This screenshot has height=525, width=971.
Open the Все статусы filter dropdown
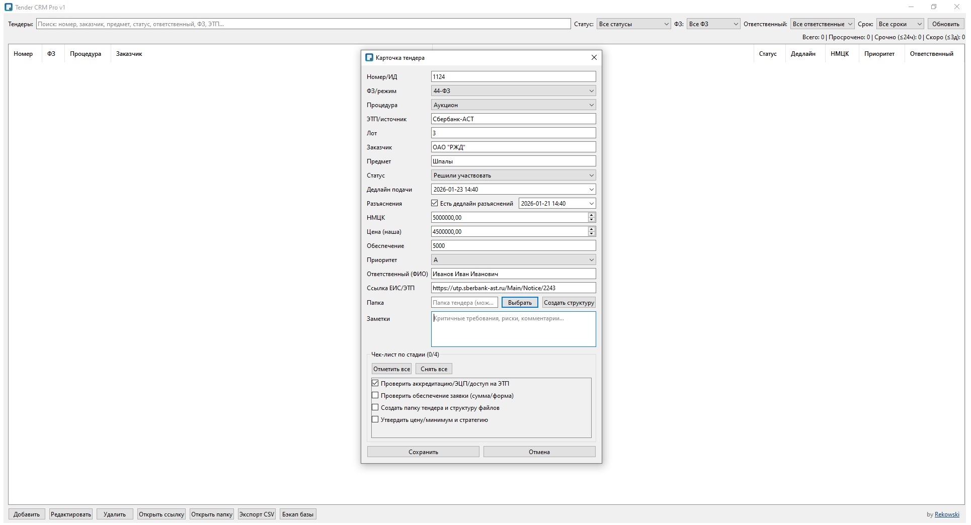634,24
